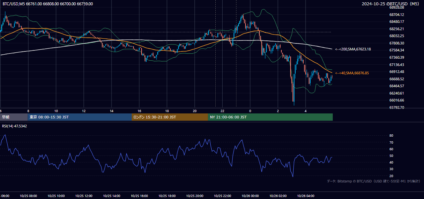Click RSI axis level 50
424x199 pixels.
coord(391,156)
